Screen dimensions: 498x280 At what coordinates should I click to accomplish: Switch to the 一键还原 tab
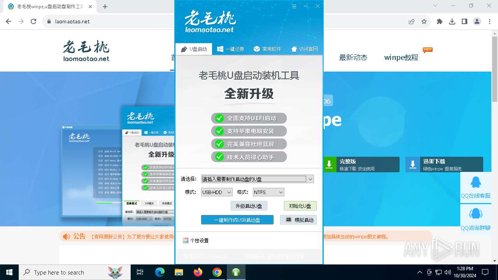tap(230, 49)
